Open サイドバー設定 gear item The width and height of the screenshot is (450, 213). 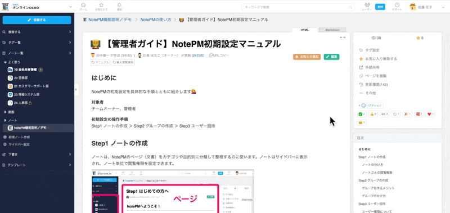tap(16, 145)
